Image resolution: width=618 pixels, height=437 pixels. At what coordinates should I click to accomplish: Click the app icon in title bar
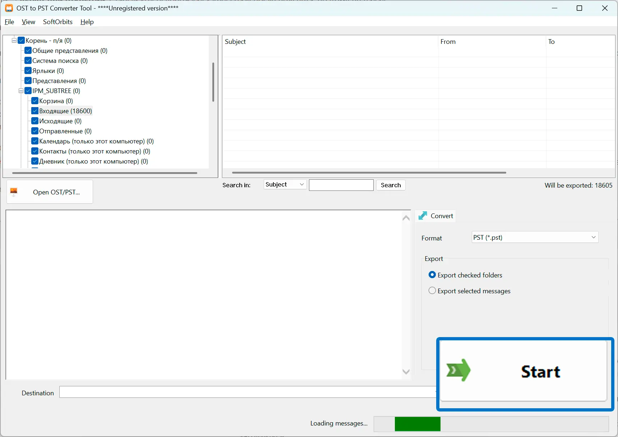9,8
